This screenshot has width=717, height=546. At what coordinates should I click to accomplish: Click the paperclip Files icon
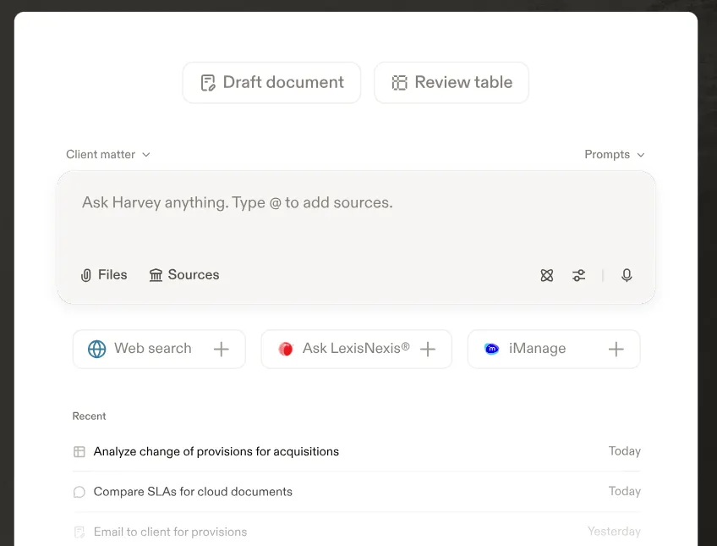click(x=86, y=275)
